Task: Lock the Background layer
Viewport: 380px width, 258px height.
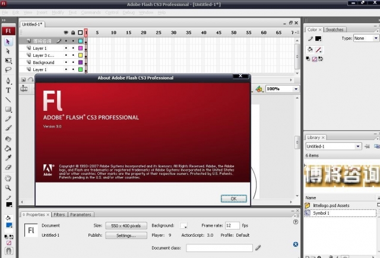Action: [x=73, y=62]
